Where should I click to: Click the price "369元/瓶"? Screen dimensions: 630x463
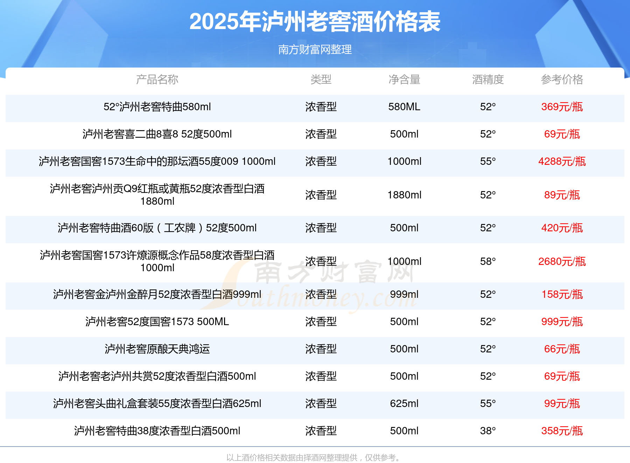click(x=562, y=107)
